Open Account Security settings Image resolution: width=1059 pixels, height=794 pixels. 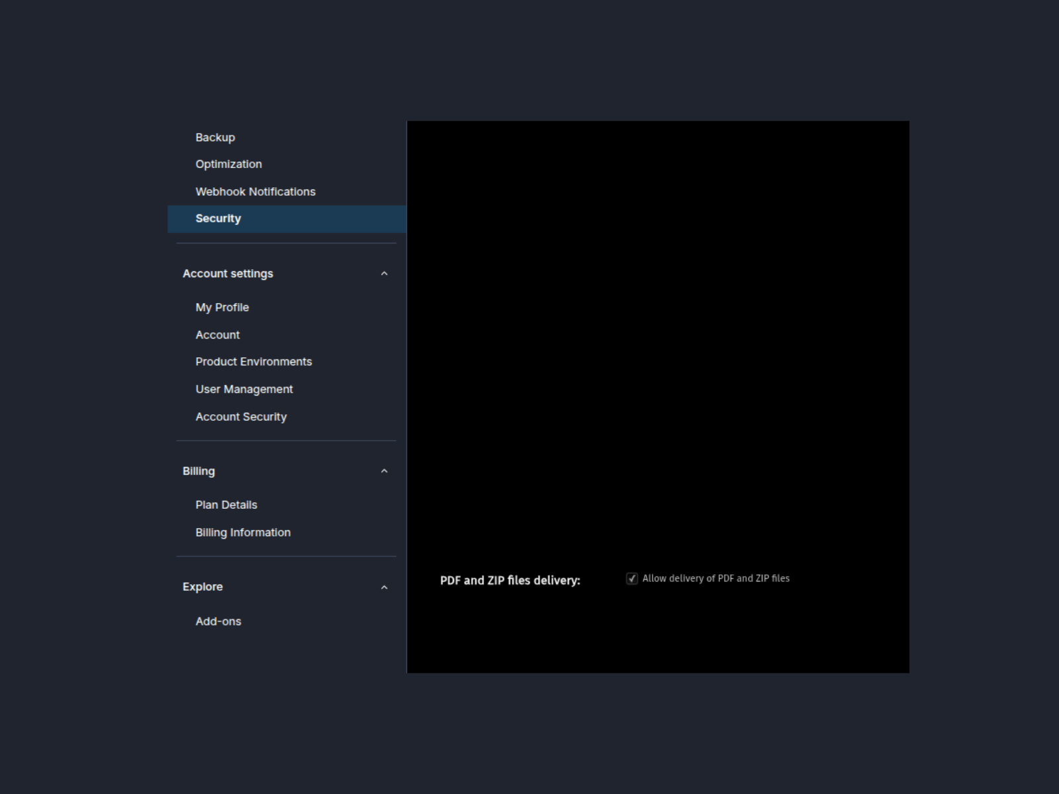241,417
